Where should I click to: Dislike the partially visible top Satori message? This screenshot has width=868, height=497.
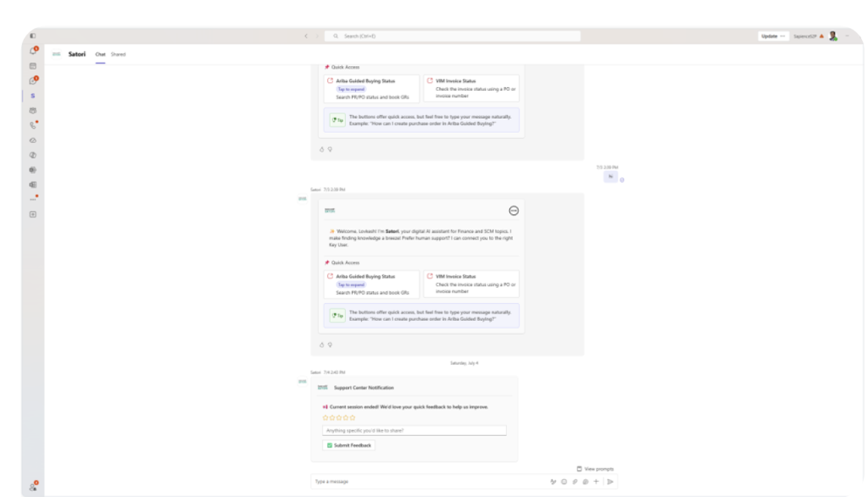pos(330,149)
